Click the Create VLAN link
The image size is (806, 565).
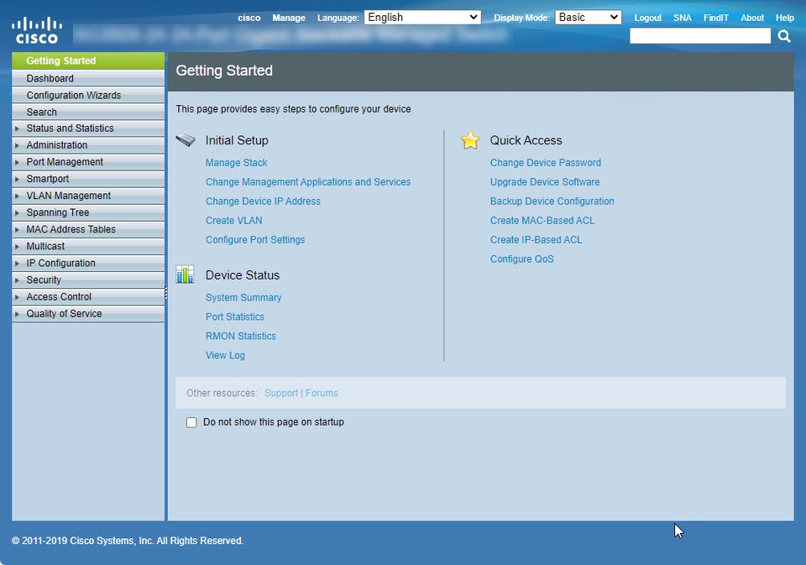tap(234, 221)
